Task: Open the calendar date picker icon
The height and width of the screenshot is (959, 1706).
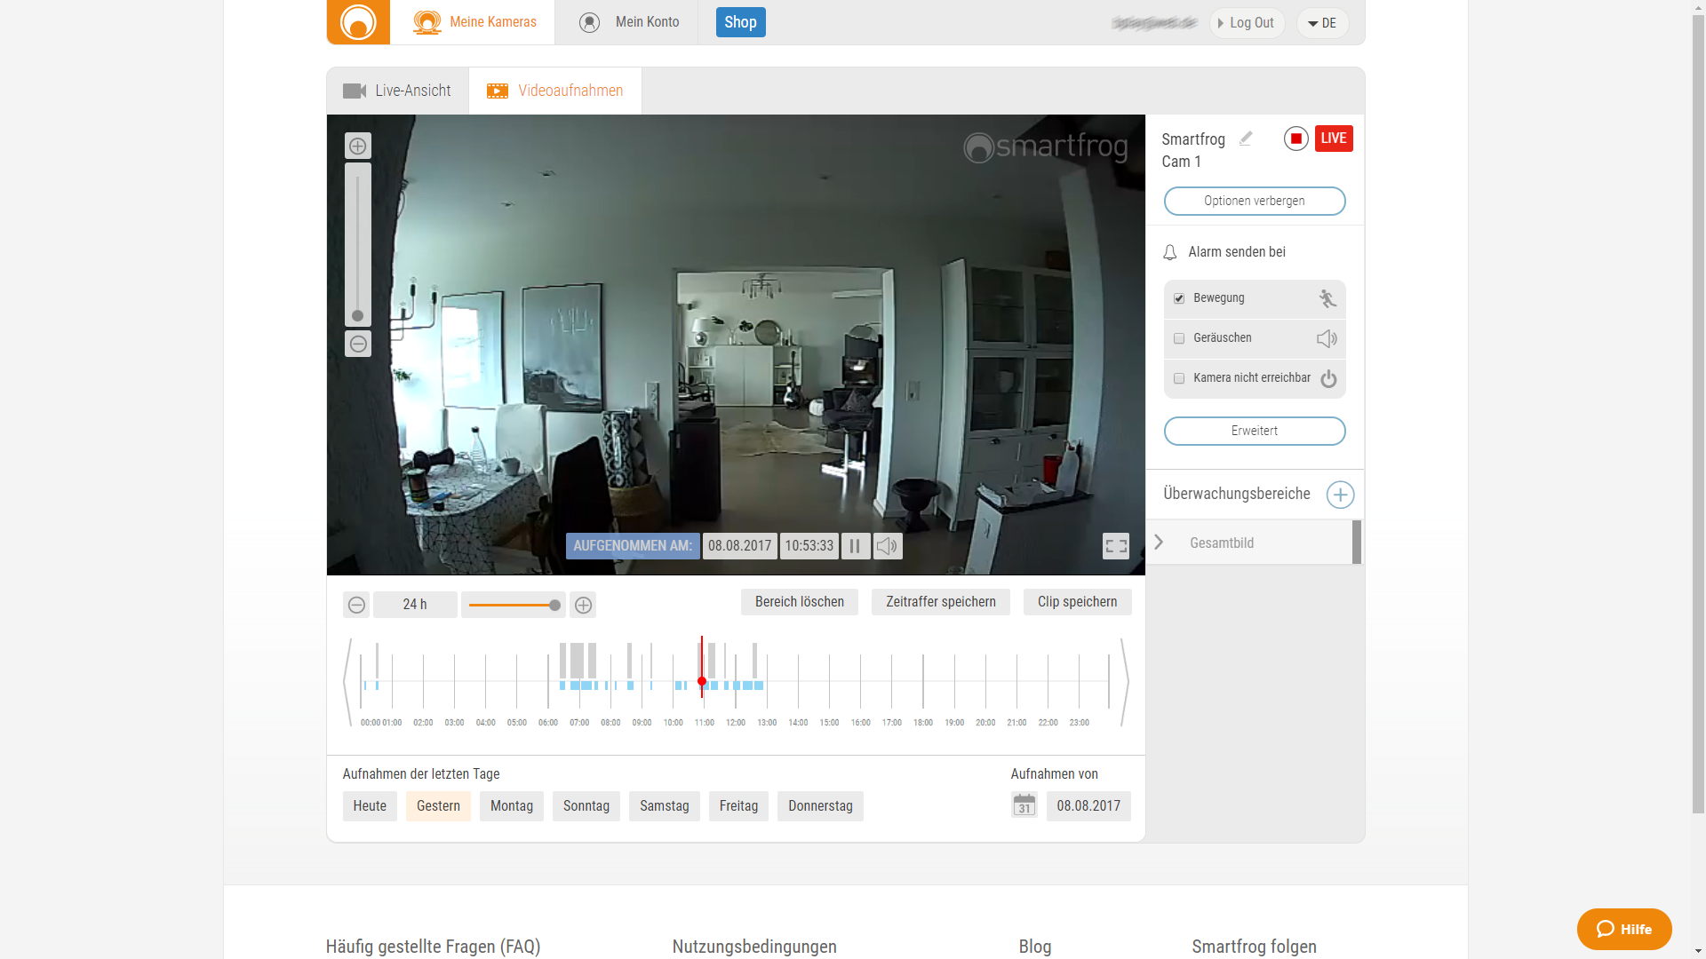Action: 1024,805
